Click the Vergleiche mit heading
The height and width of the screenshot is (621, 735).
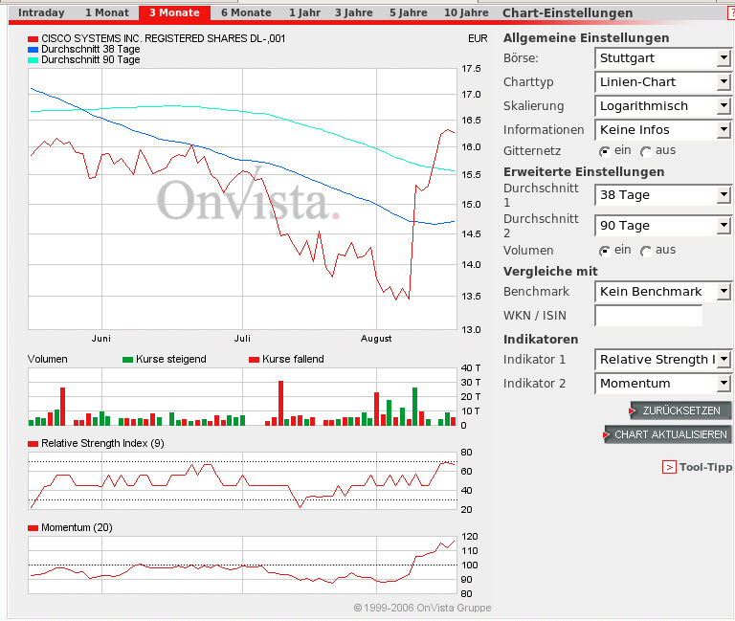pyautogui.click(x=550, y=272)
